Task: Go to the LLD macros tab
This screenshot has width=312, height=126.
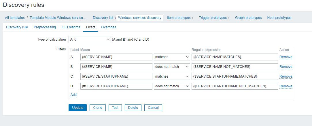Action: 71,27
